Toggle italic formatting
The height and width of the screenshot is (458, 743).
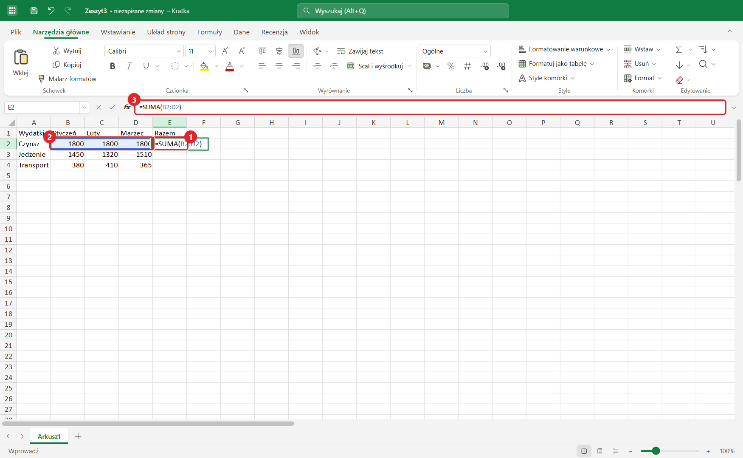pos(129,66)
